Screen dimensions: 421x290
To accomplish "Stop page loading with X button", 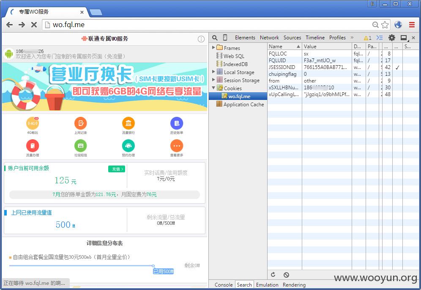I will coord(34,25).
